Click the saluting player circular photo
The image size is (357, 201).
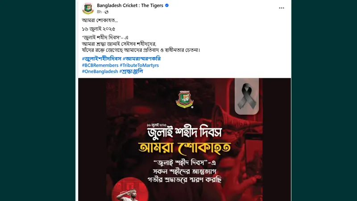pyautogui.click(x=130, y=189)
